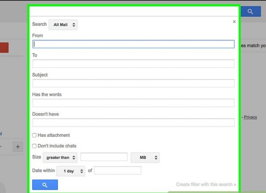Viewport: 266px width, 193px height.
Task: Enable the Has attachment checkbox
Action: (x=34, y=135)
